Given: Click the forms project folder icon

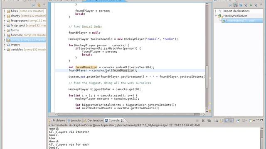Looking at the screenshot, I should point(8,30).
